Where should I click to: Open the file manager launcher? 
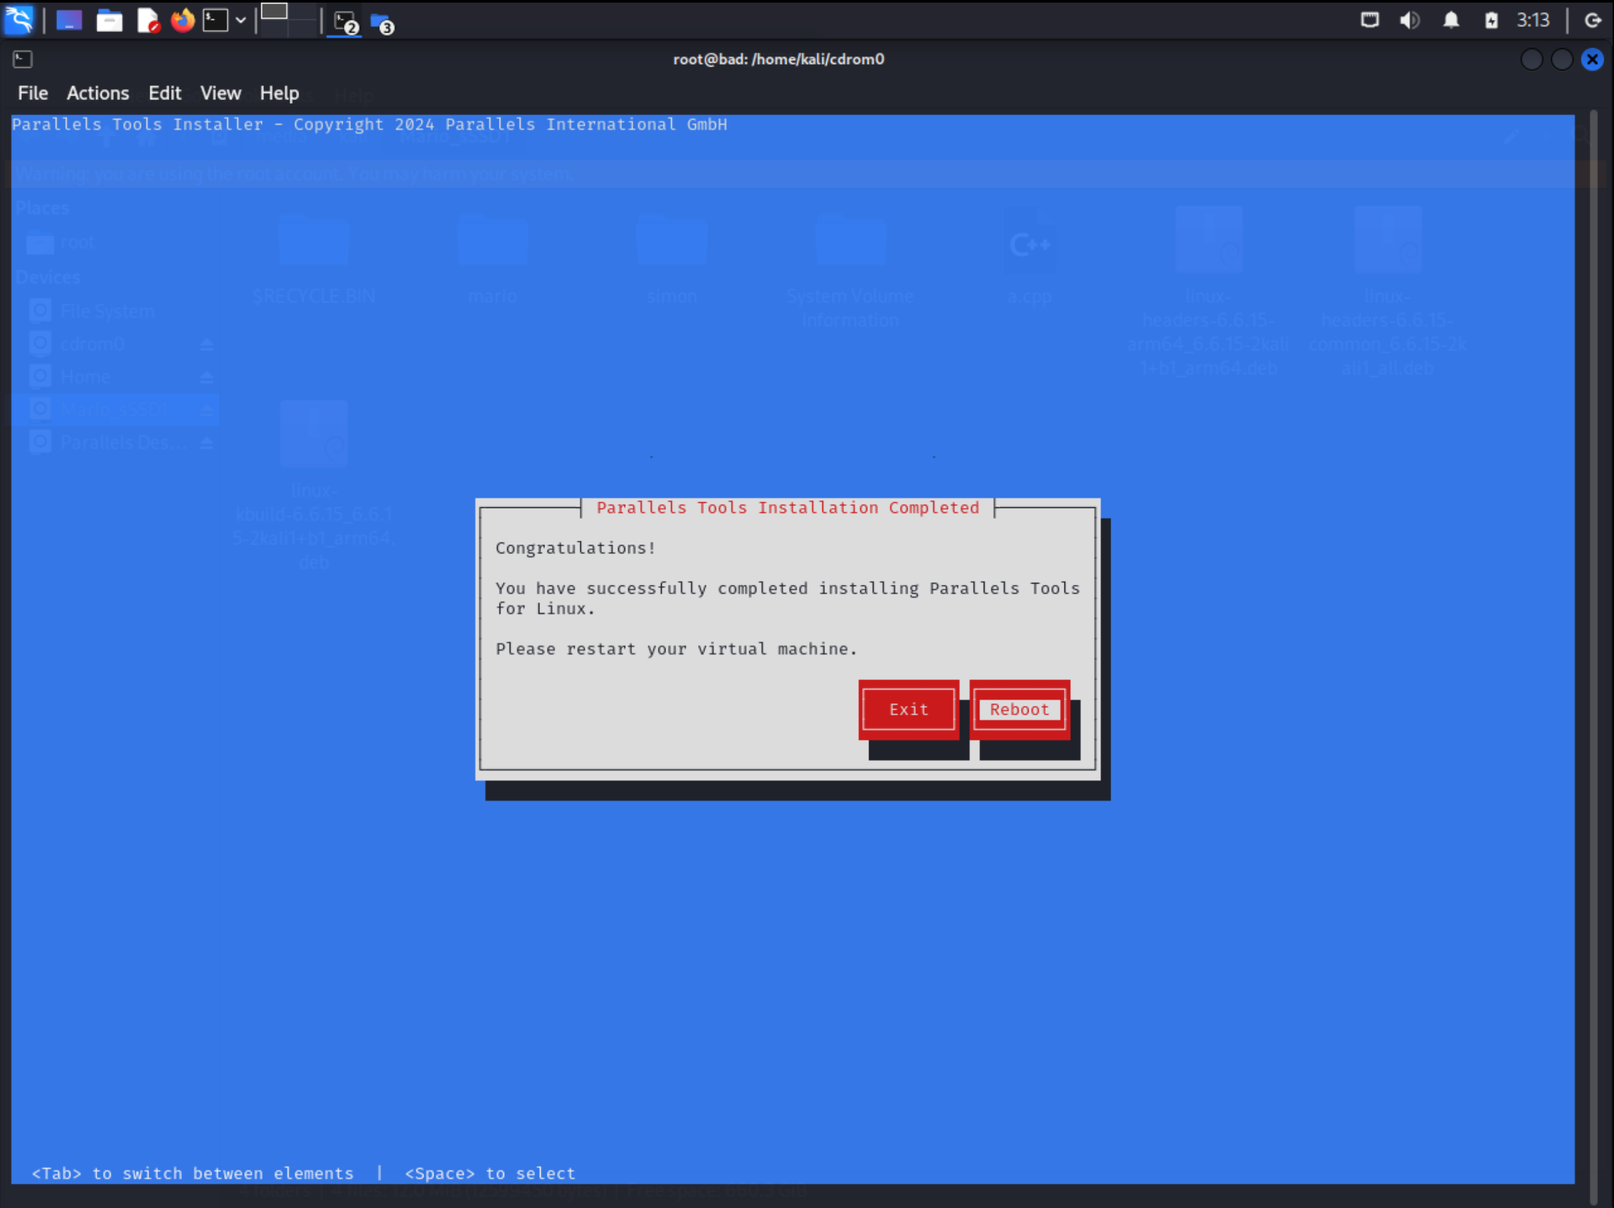(x=109, y=20)
